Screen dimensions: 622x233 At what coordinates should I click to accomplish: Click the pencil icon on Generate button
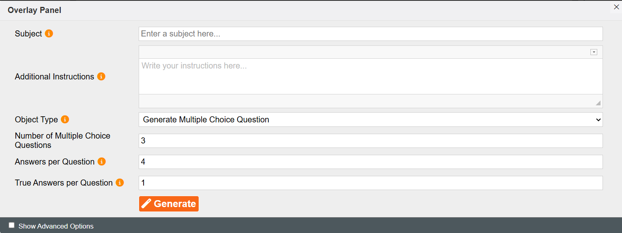point(146,204)
